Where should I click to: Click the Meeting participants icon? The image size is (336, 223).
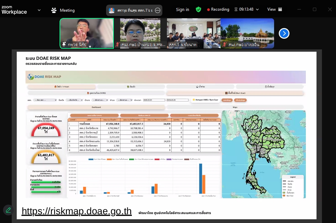click(x=54, y=10)
